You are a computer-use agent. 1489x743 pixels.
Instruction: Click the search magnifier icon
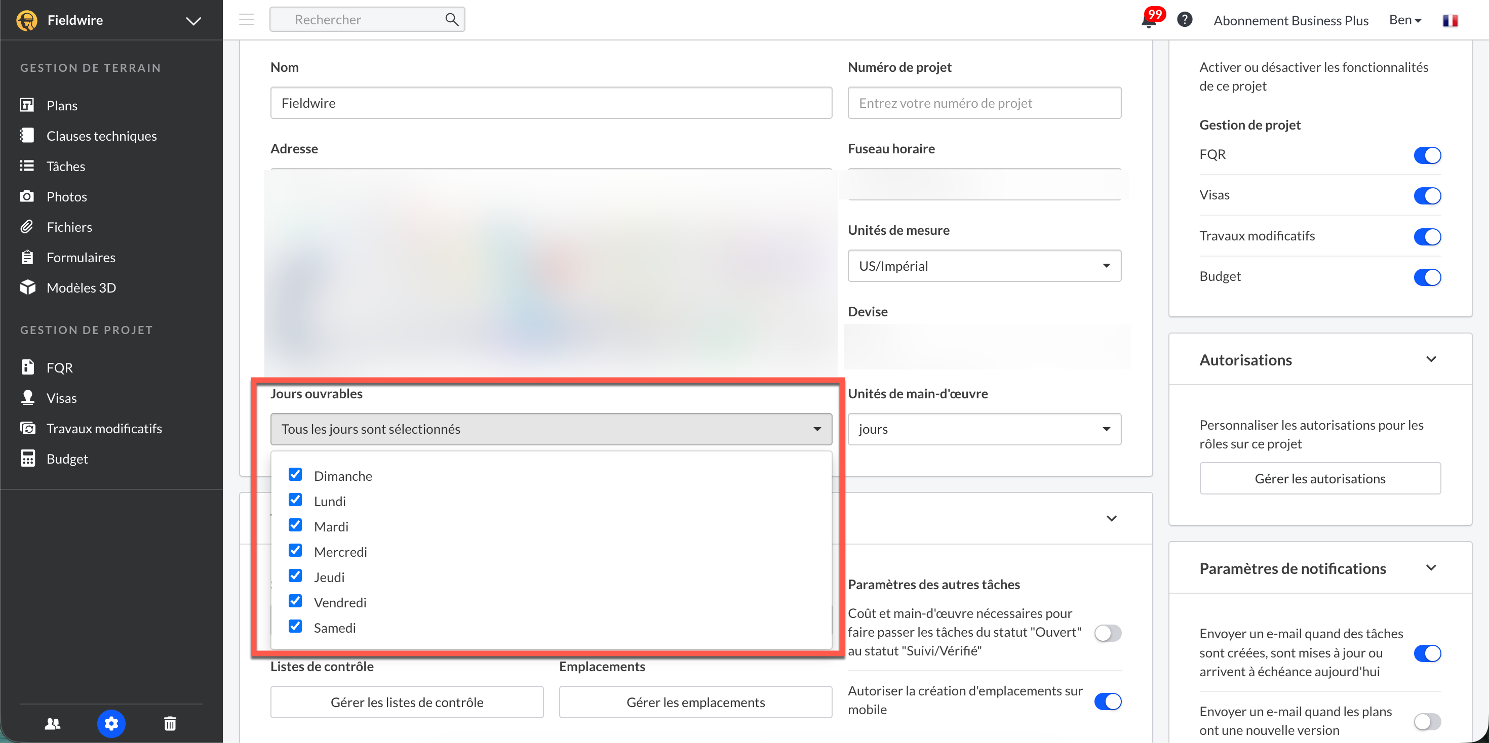(x=451, y=20)
